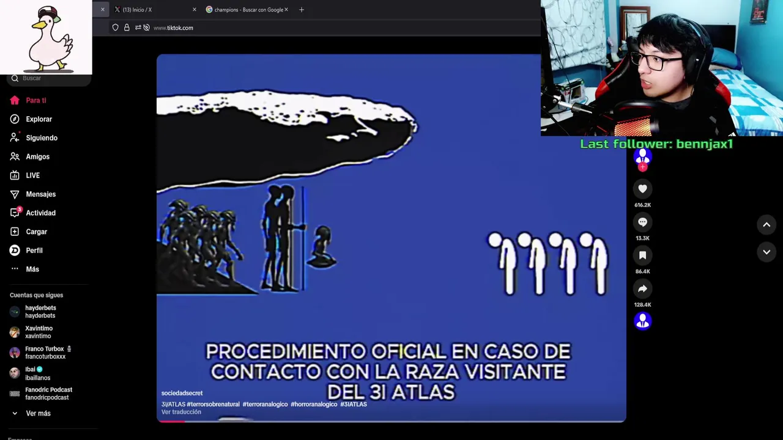
Task: Click the Para ti house icon
Action: click(x=15, y=100)
